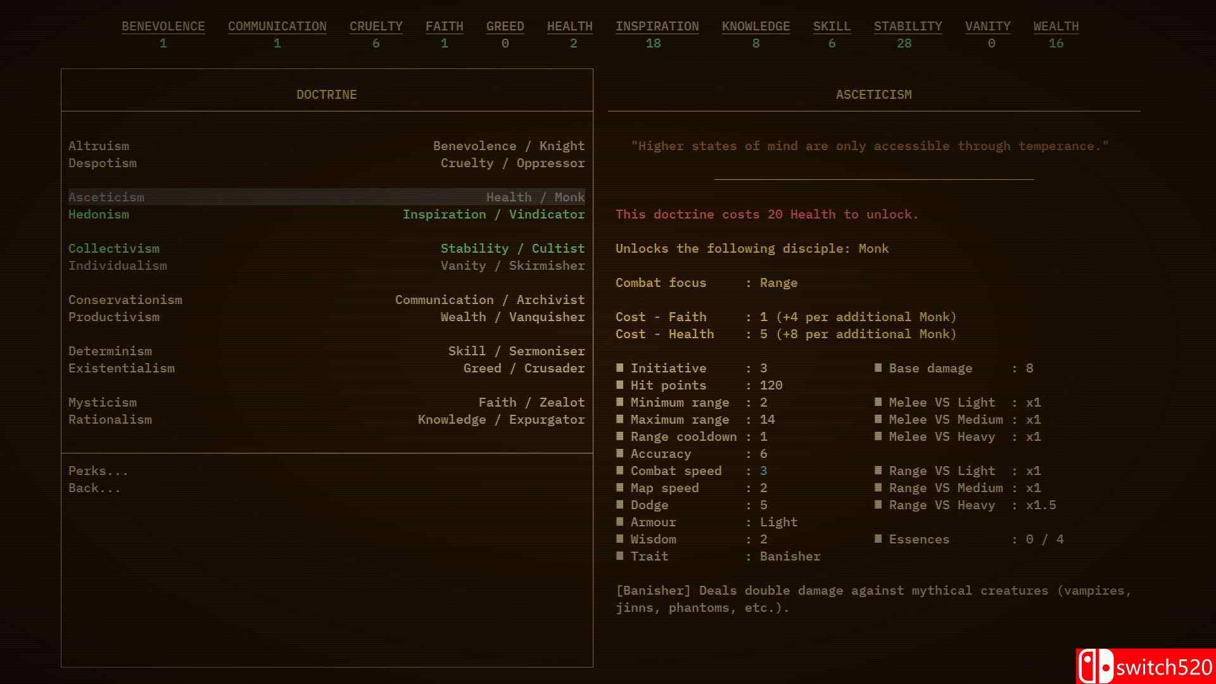Viewport: 1216px width, 684px height.
Task: Choose the Mysticism doctrine
Action: 103,402
